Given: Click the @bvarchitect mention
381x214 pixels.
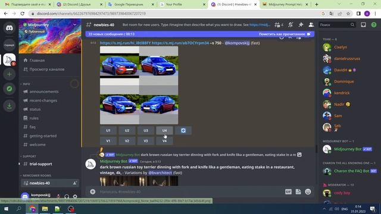Looking at the screenshot, I should click(160, 173).
